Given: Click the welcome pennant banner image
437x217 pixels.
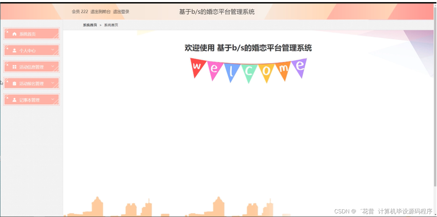Looking at the screenshot, I should (x=248, y=69).
